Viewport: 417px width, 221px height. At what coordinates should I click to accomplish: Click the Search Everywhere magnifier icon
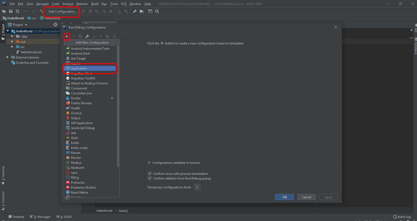point(157,11)
